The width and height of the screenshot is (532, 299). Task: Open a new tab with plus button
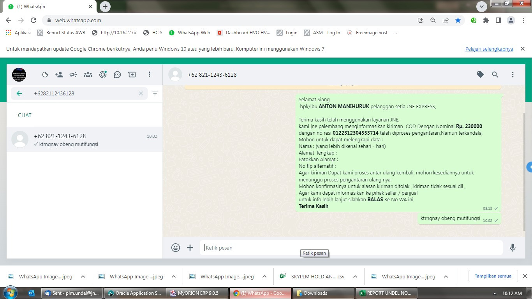[105, 7]
